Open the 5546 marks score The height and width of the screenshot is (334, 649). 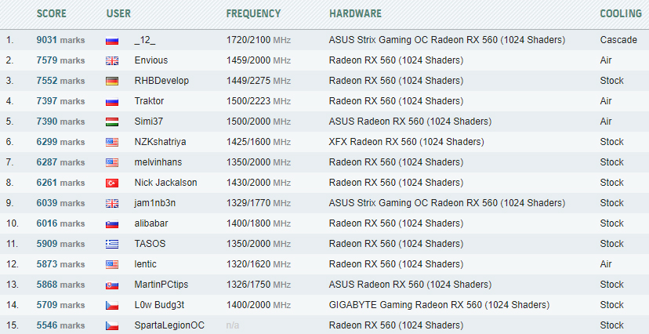tap(60, 325)
